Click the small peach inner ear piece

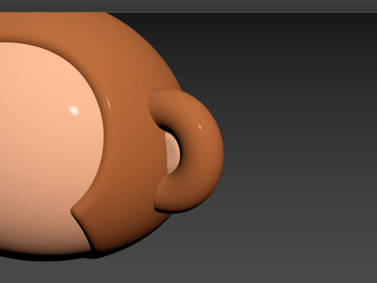click(x=173, y=153)
